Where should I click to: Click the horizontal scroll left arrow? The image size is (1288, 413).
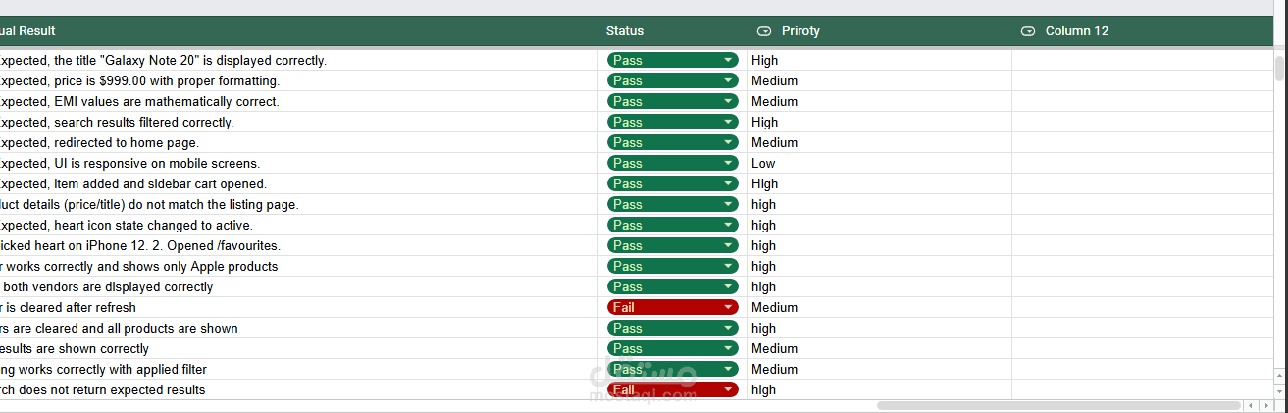[x=1251, y=405]
